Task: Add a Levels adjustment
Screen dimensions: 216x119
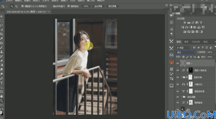Action: click(x=189, y=23)
